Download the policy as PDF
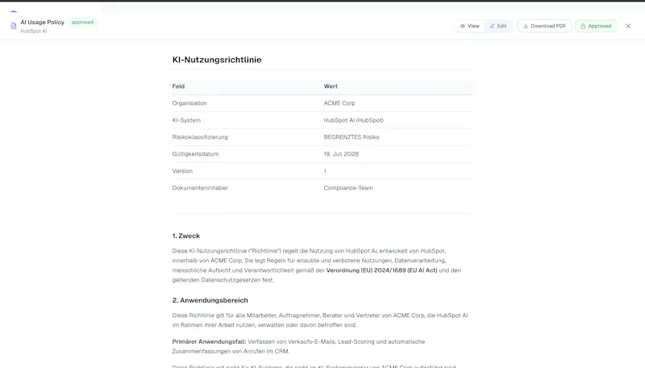Image resolution: width=645 pixels, height=368 pixels. 544,26
